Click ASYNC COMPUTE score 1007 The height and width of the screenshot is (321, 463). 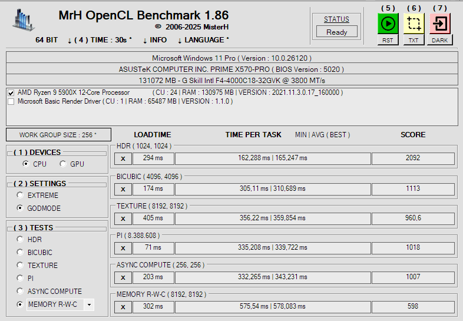pyautogui.click(x=413, y=277)
